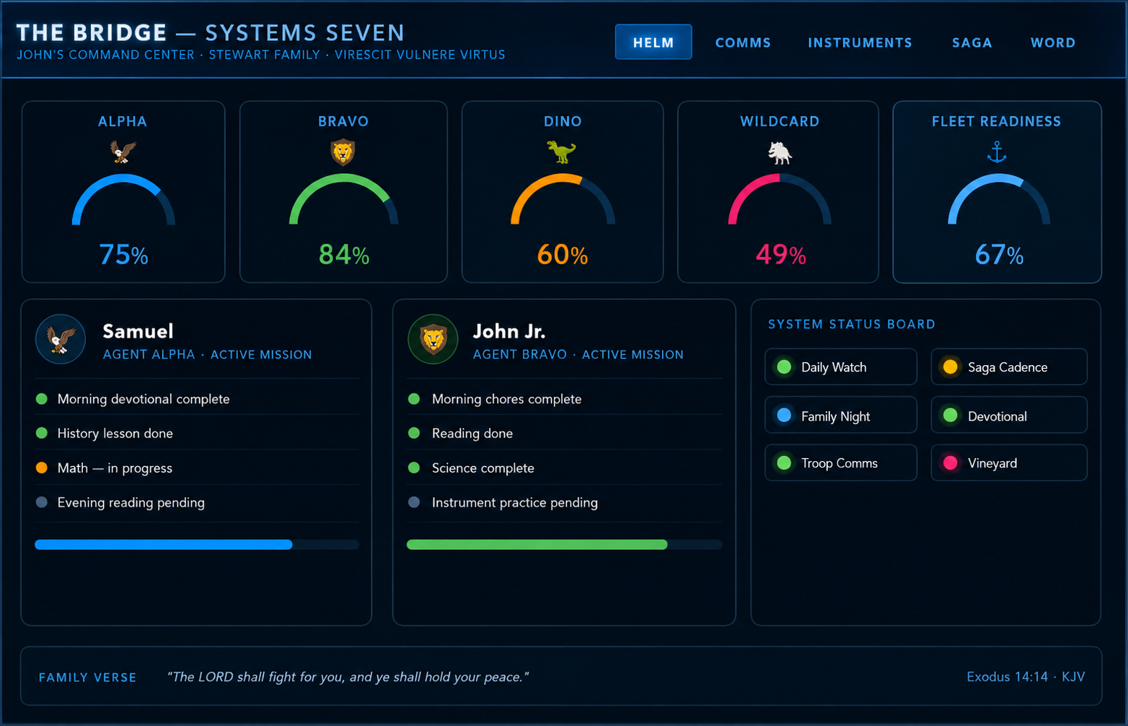Click the ALPHA 75% gauge arc
The image size is (1128, 726).
[123, 179]
